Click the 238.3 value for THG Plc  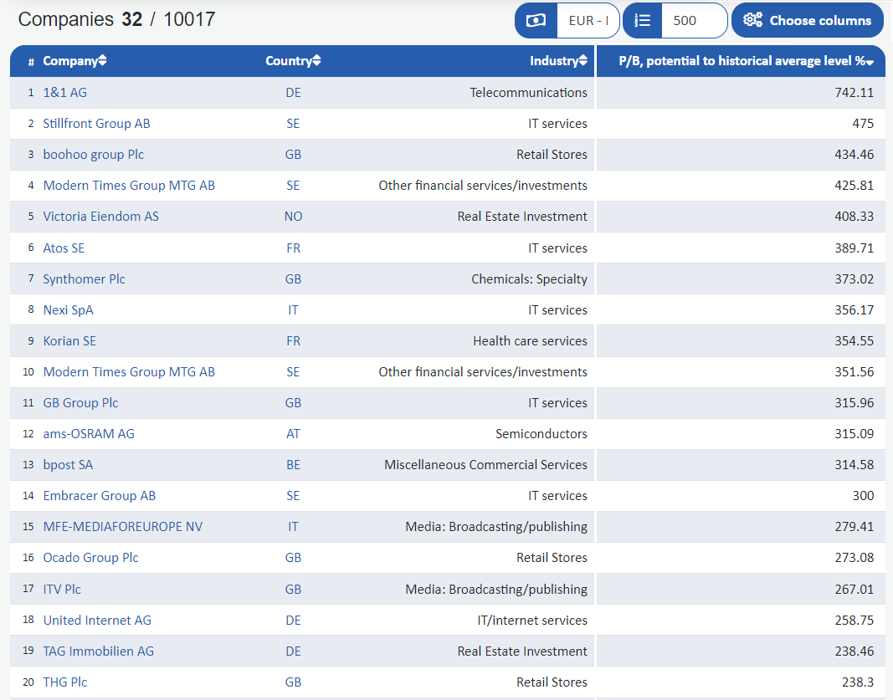858,682
